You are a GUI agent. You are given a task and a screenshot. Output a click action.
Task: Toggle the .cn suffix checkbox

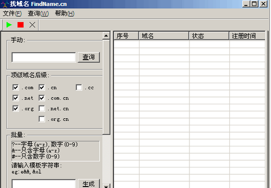(42, 87)
